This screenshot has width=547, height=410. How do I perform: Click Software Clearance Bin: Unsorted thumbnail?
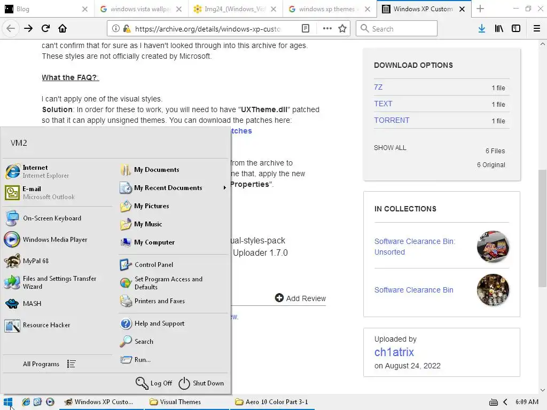[493, 247]
